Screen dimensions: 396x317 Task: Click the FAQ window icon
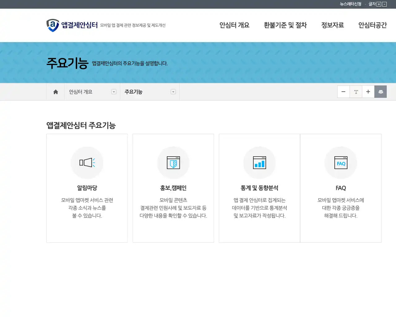point(341,163)
